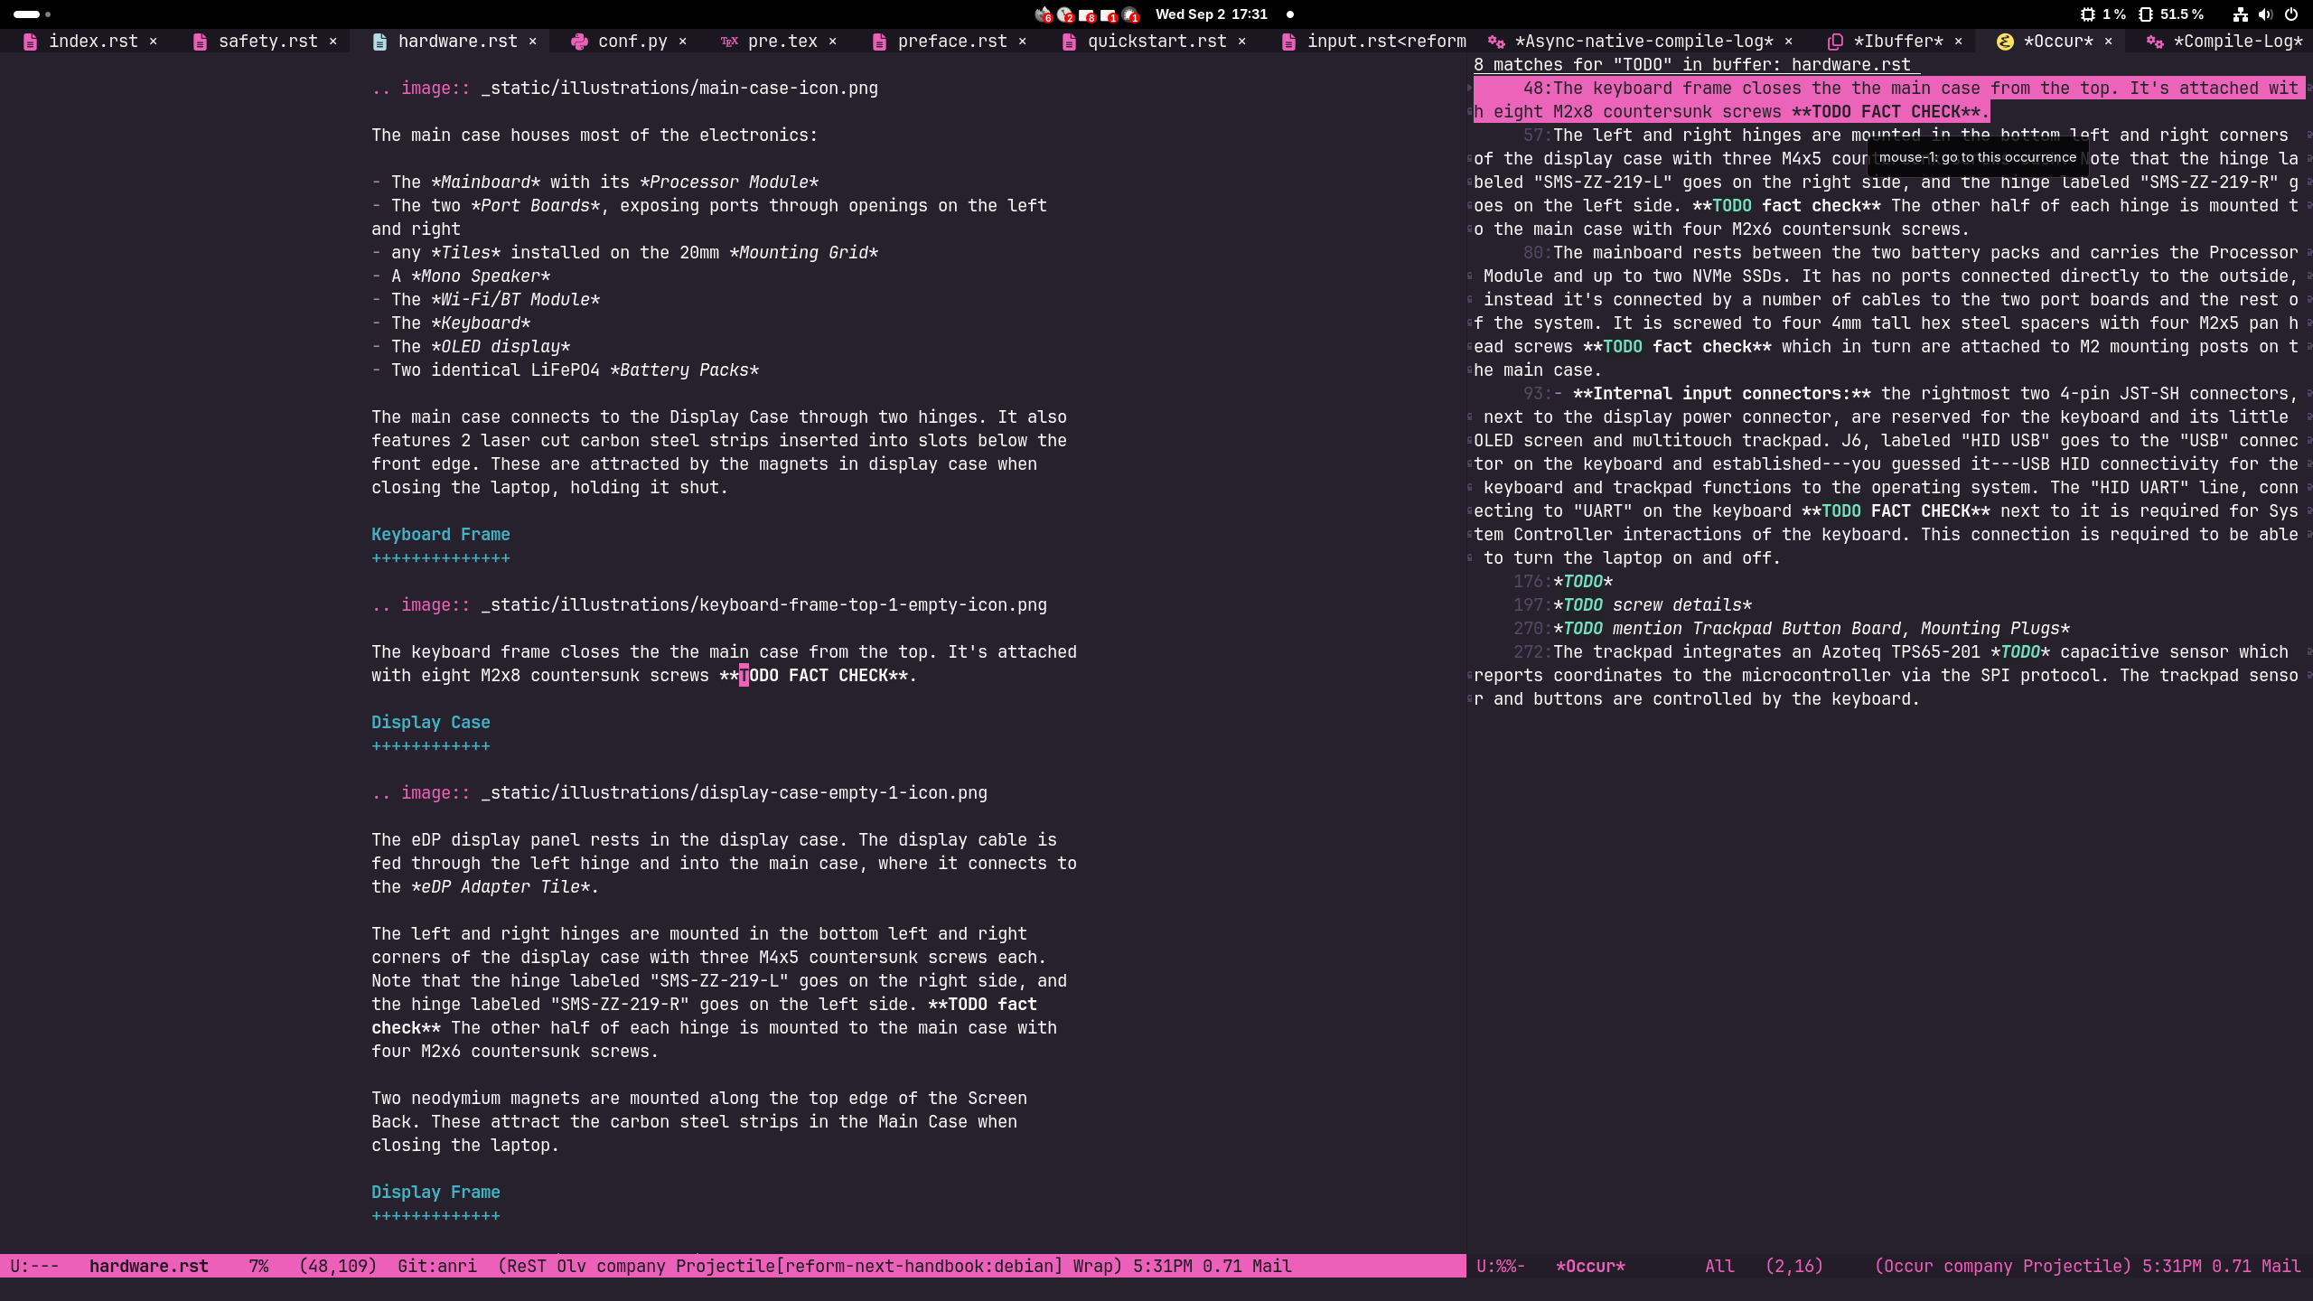
Task: Switch to the index.rst tab
Action: coord(93,42)
